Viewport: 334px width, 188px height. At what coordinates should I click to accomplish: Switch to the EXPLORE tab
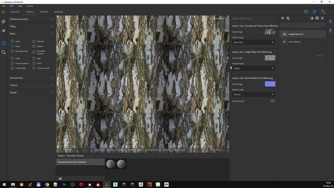pyautogui.click(x=15, y=12)
